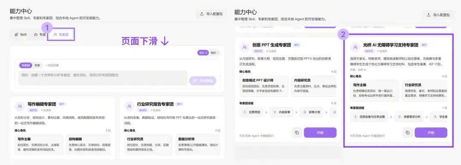Select the 行业研究员 role card in 行业研究报告专家团
This screenshot has width=461, height=165.
click(148, 145)
